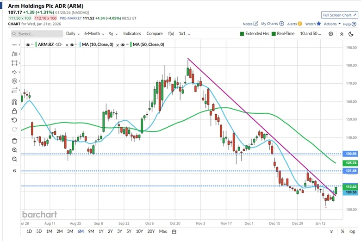This screenshot has width=361, height=241.
Task: Undo the last chart action
Action: 14,120
